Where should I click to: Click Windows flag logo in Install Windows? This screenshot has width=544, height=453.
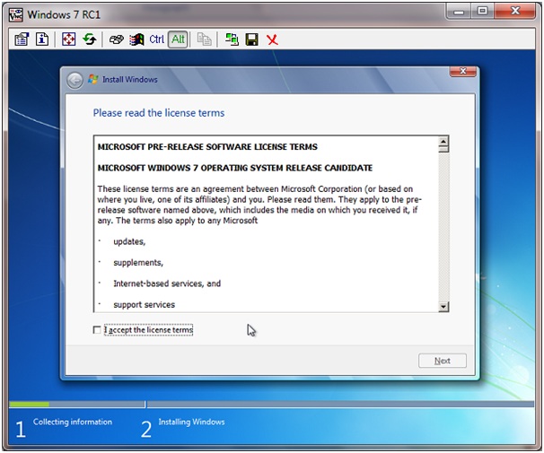click(x=93, y=79)
